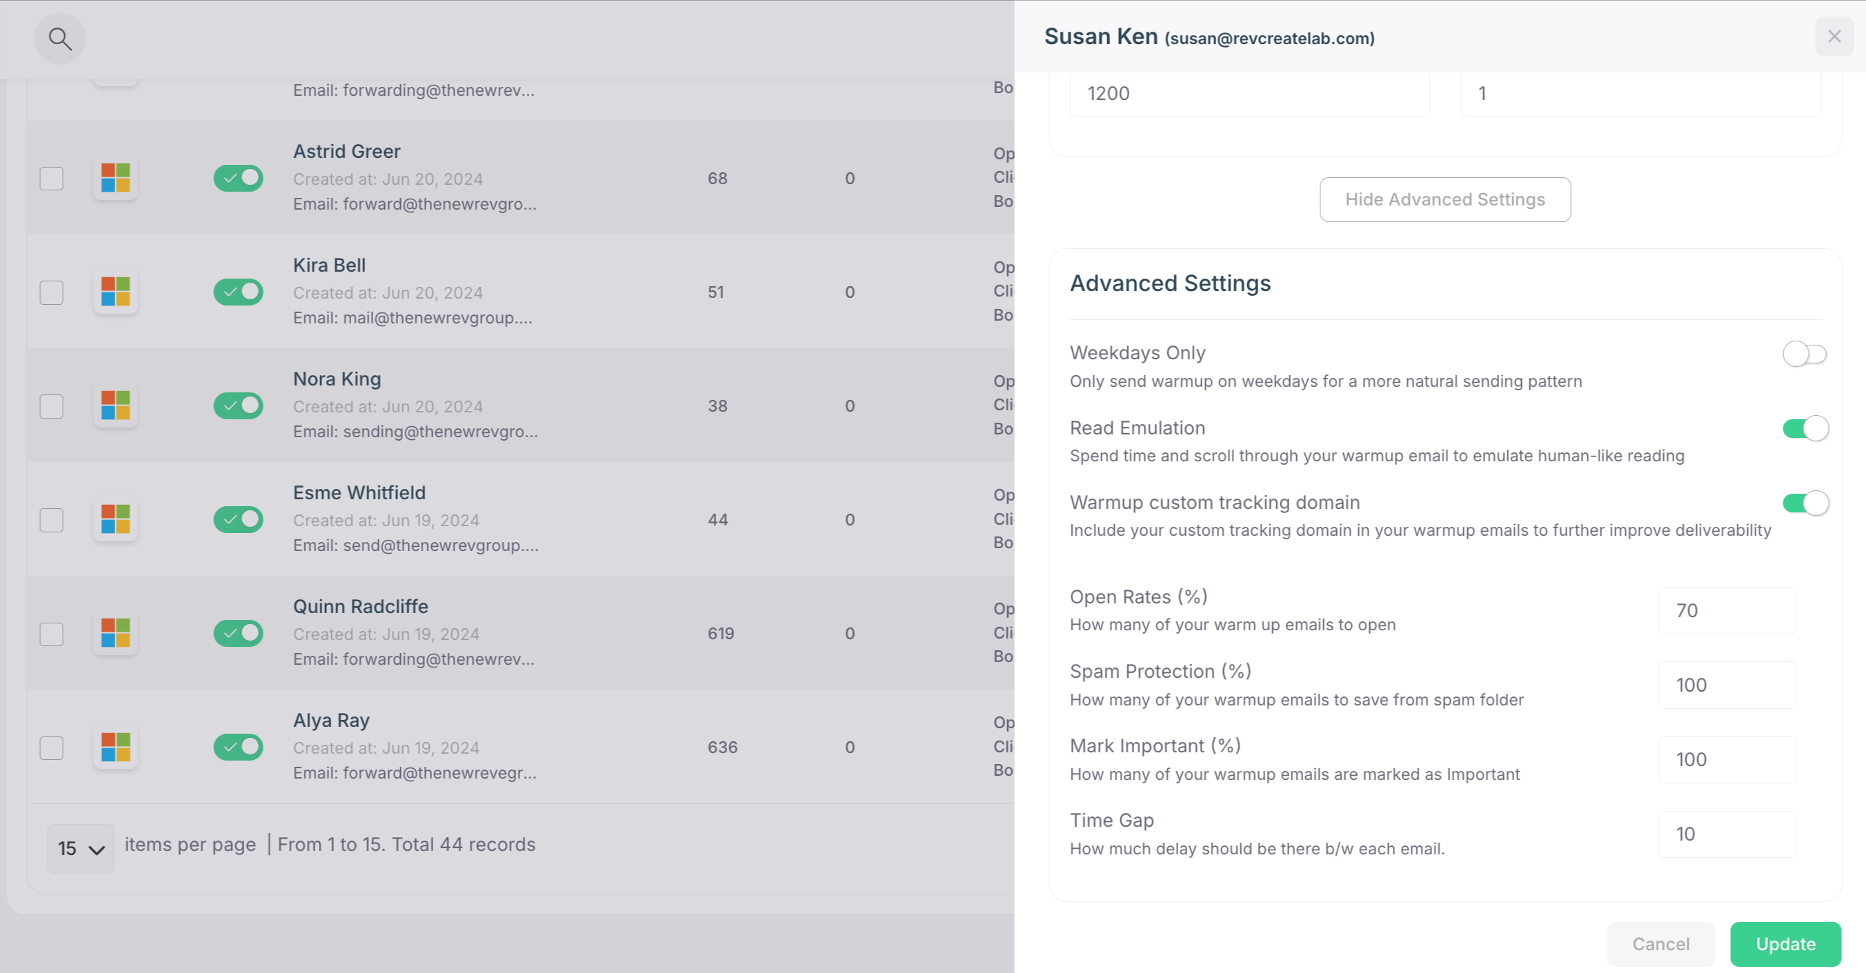Check the checkbox beside Alya Ray
Screen dimensions: 1866x973
tap(52, 747)
